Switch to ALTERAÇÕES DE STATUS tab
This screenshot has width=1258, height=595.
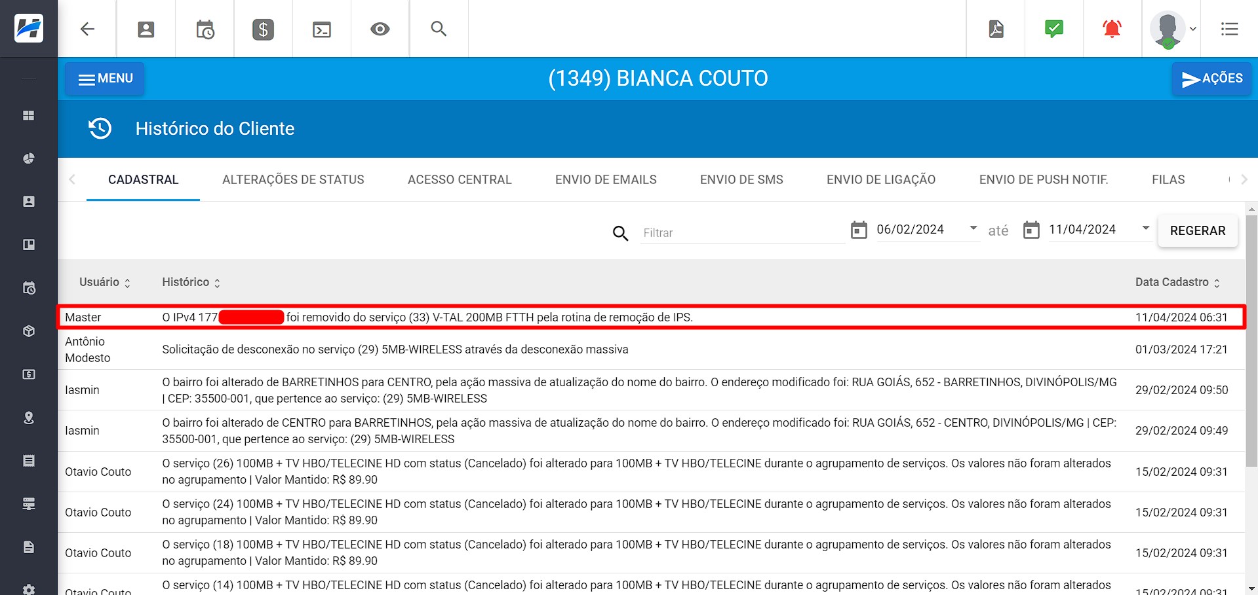coord(293,179)
